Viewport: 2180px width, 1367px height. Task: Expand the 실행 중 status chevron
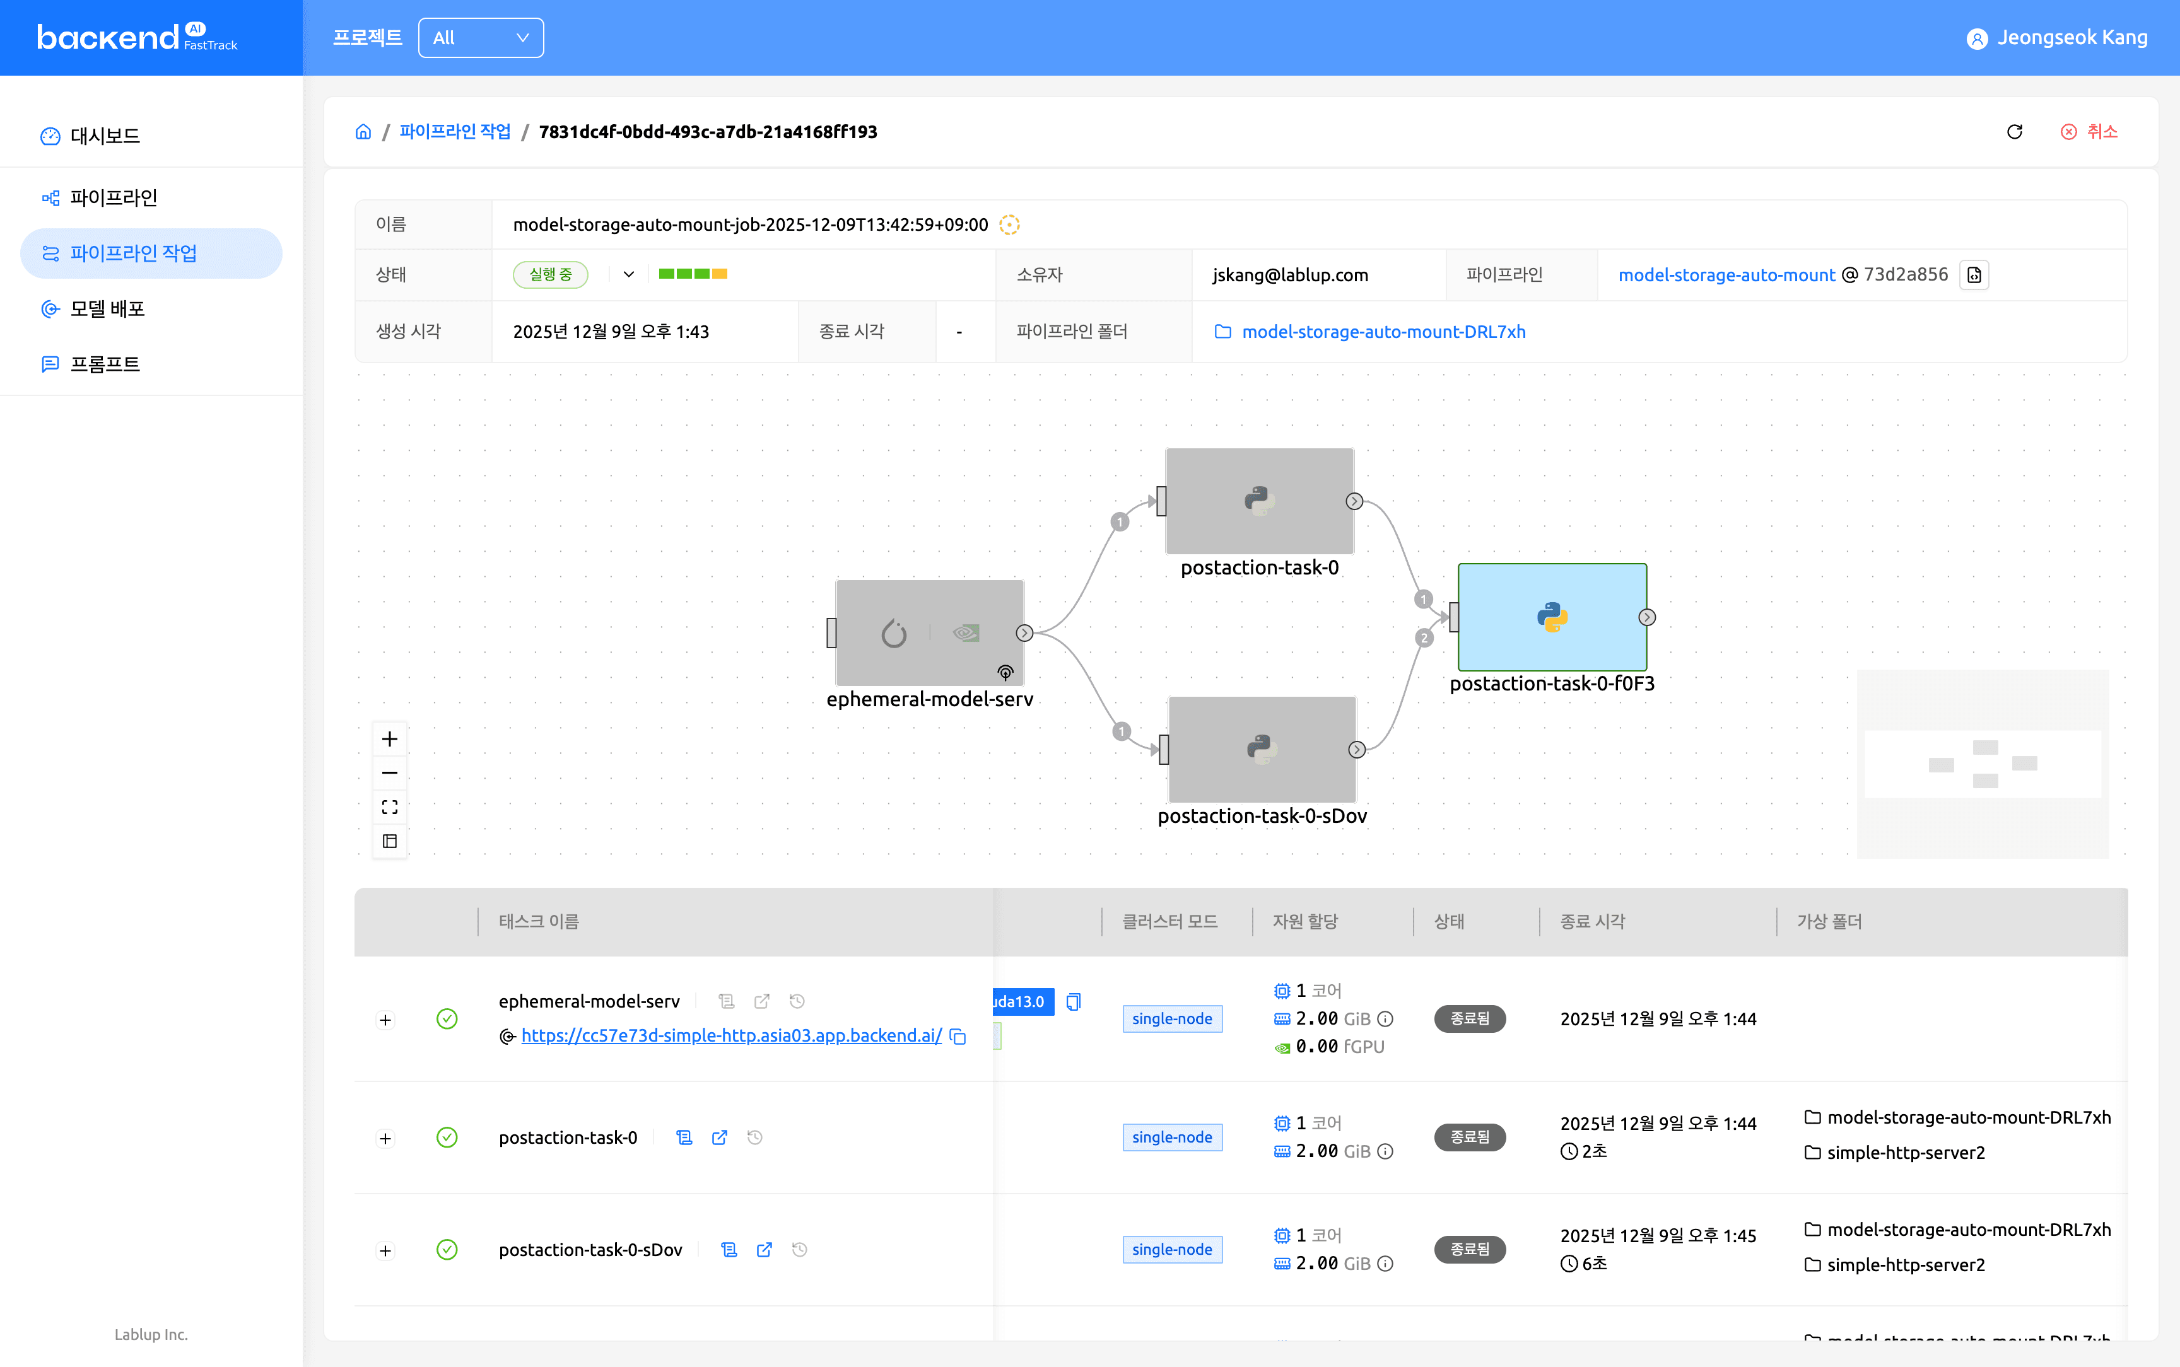pos(628,275)
